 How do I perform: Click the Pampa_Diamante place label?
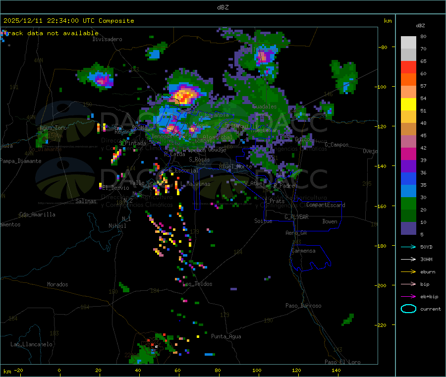tap(21, 161)
